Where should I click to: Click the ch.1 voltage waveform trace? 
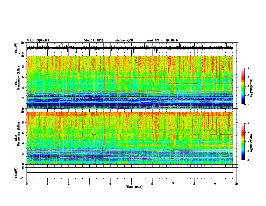[129, 48]
